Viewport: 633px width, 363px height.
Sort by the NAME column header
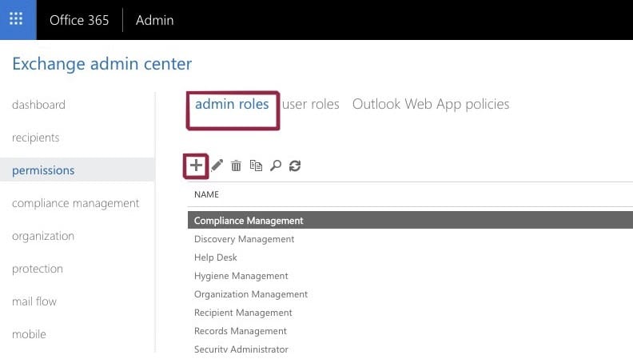click(x=206, y=194)
